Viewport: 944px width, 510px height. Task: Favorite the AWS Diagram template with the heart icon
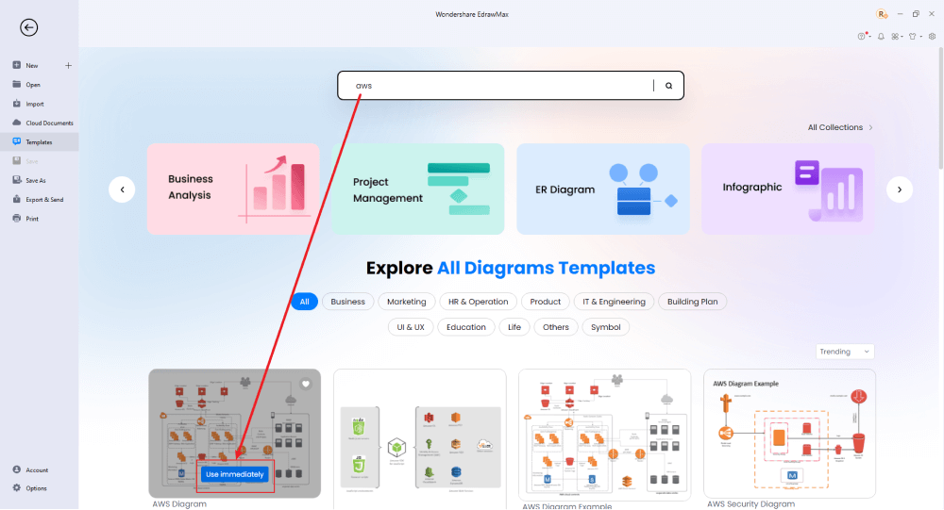306,384
